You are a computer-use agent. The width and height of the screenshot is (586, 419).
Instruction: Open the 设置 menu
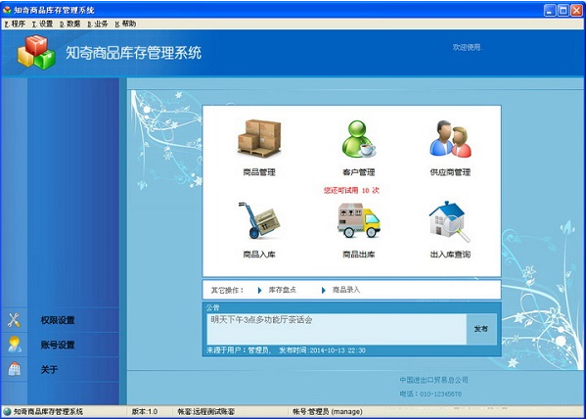(42, 23)
